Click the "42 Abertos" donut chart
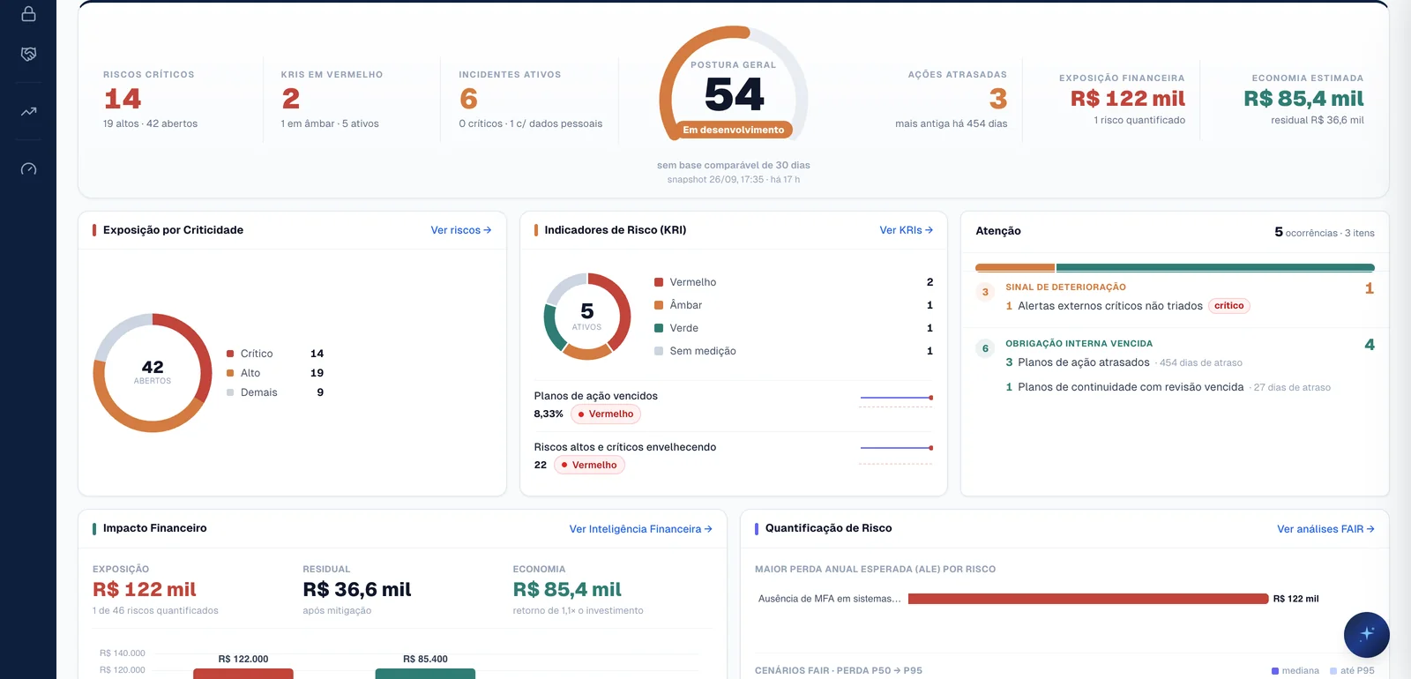 tap(153, 373)
